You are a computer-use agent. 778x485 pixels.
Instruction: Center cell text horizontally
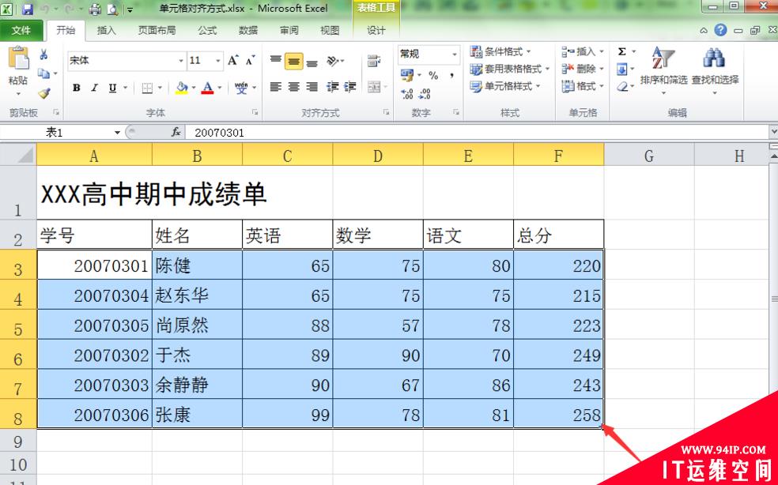click(294, 87)
